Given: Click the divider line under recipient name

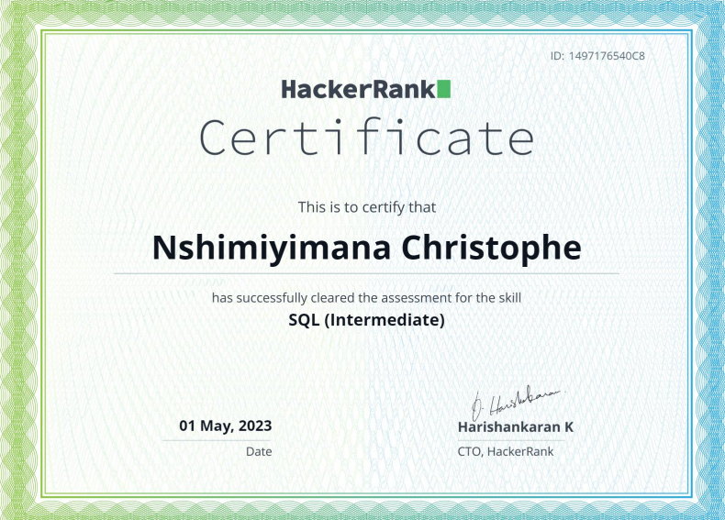Looking at the screenshot, I should (x=366, y=273).
